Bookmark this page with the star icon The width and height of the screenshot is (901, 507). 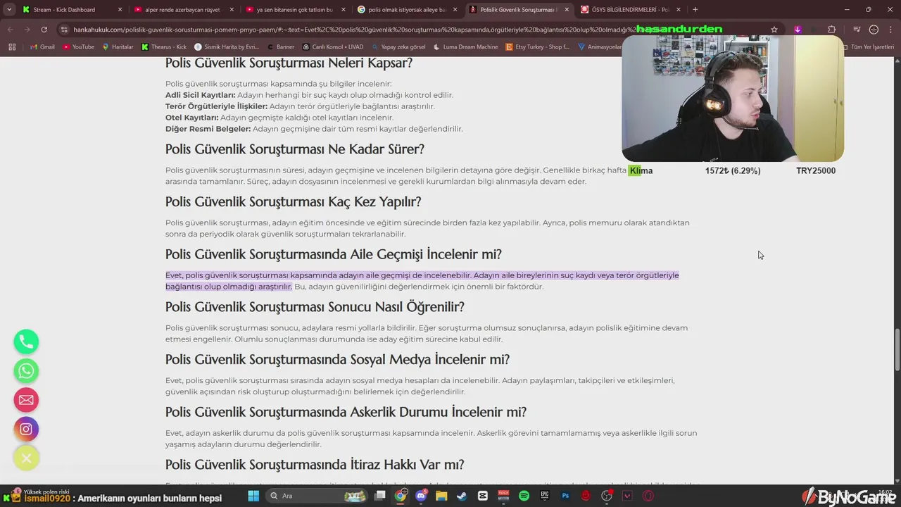(x=774, y=30)
